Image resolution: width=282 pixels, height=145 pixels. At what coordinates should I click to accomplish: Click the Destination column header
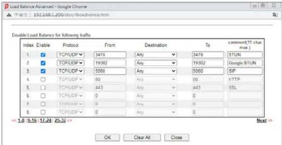[x=156, y=45]
